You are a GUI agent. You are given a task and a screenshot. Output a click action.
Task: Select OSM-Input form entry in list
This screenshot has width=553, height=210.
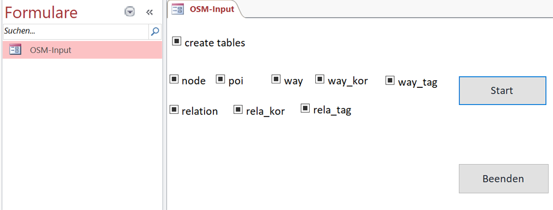(x=82, y=50)
